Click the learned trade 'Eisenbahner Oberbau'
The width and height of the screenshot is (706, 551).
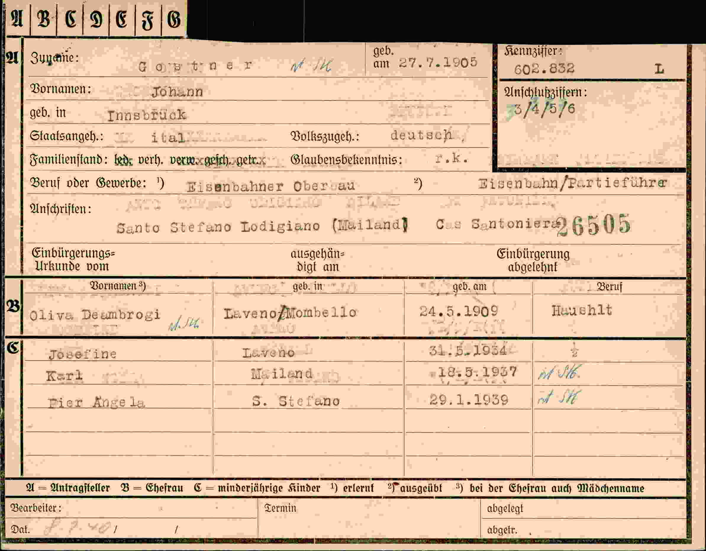click(271, 186)
